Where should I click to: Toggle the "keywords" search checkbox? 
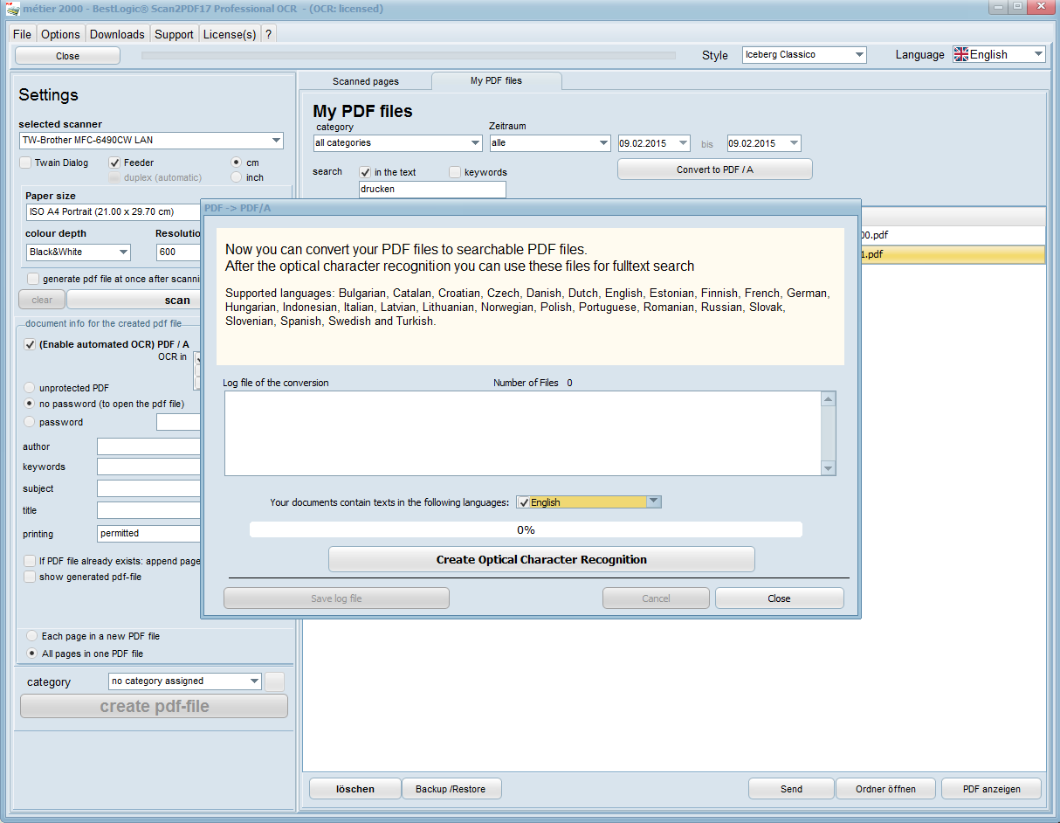(455, 172)
